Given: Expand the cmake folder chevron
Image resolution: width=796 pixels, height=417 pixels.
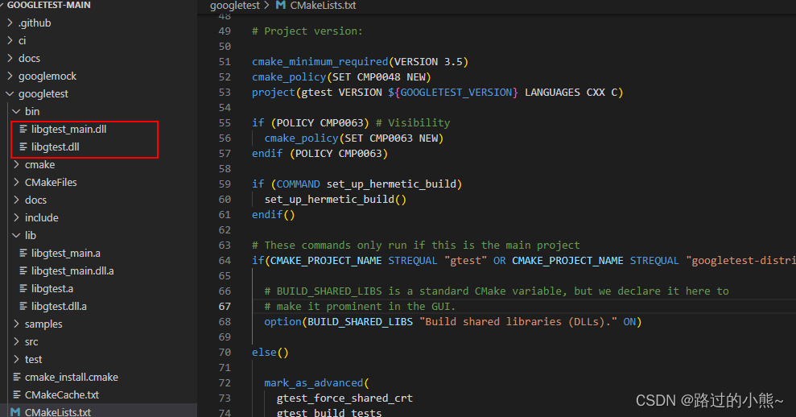Looking at the screenshot, I should point(17,164).
